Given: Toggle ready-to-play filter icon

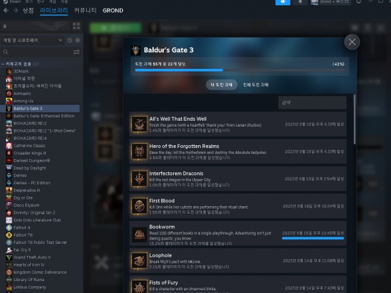Looking at the screenshot, I should click(x=78, y=40).
